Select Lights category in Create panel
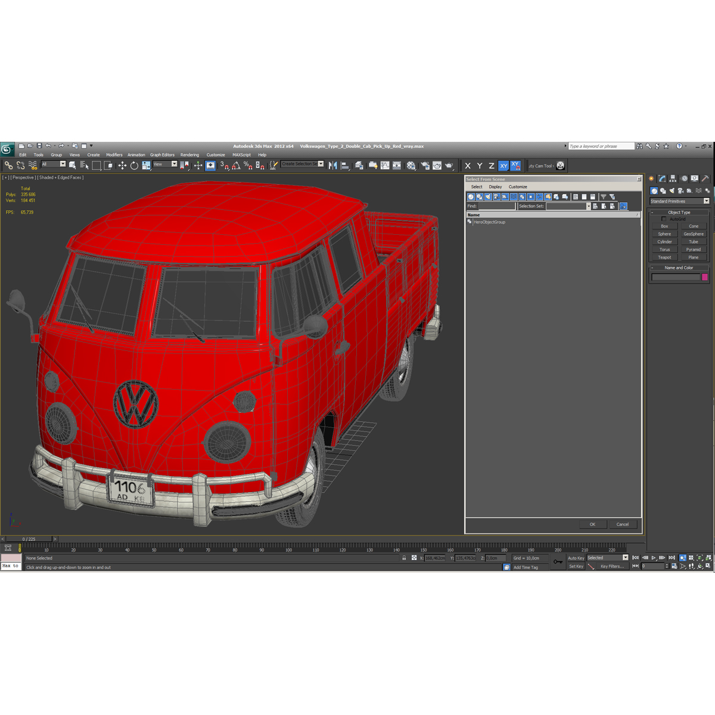The height and width of the screenshot is (715, 715). point(672,191)
